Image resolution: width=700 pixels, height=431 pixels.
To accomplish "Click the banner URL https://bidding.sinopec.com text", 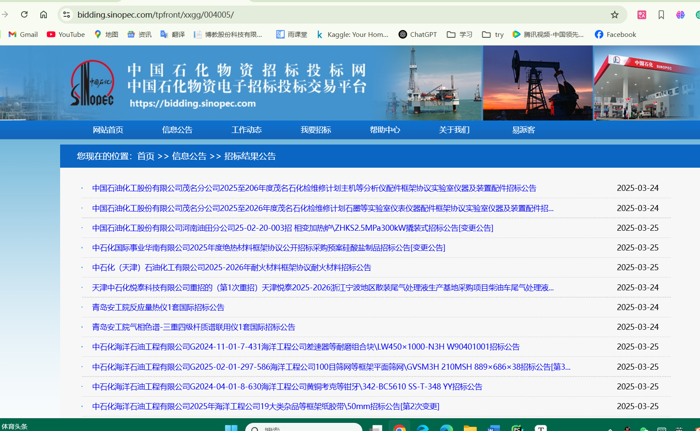I will point(192,103).
